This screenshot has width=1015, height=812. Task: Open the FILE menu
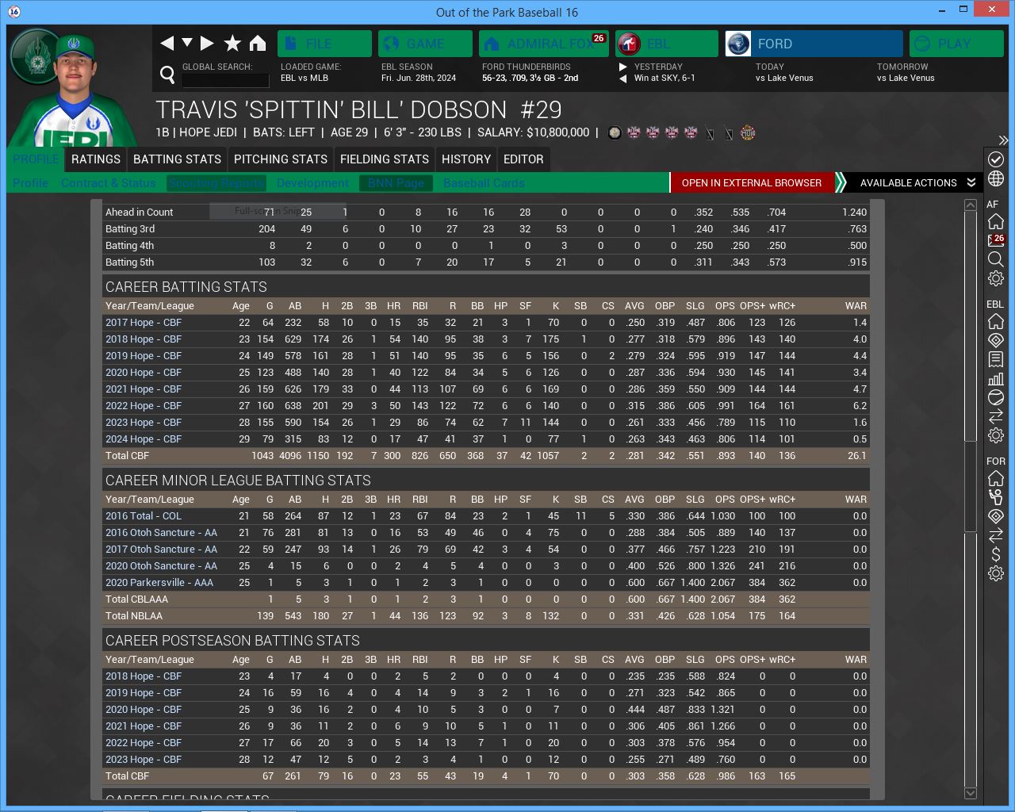[x=324, y=44]
